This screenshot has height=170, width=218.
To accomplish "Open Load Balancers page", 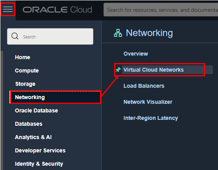I will [144, 86].
